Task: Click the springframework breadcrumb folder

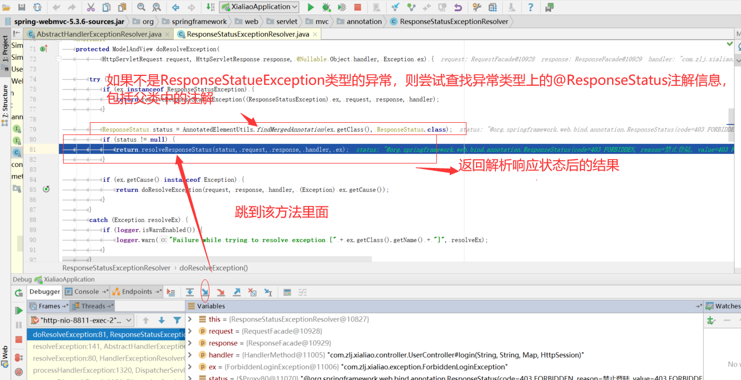Action: [x=194, y=21]
